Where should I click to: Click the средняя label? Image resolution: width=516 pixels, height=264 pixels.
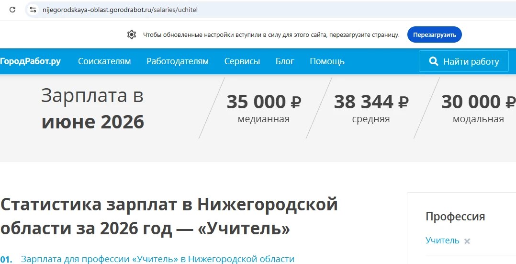pos(371,119)
